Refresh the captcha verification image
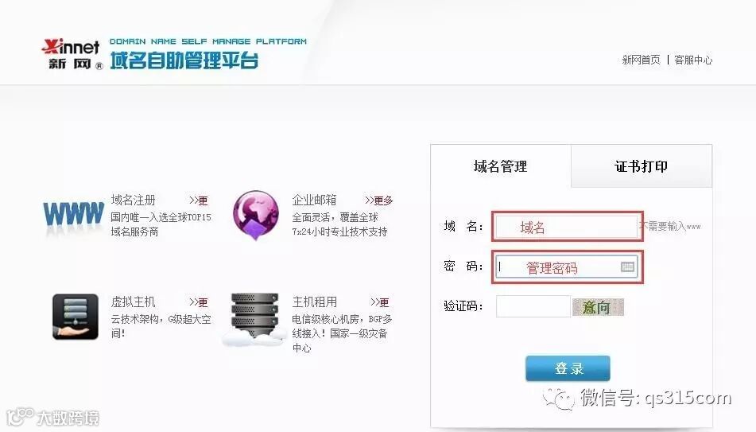The height and width of the screenshot is (432, 756). tap(598, 307)
